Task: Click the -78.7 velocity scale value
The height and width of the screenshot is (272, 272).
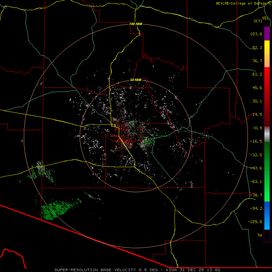Action: click(256, 195)
